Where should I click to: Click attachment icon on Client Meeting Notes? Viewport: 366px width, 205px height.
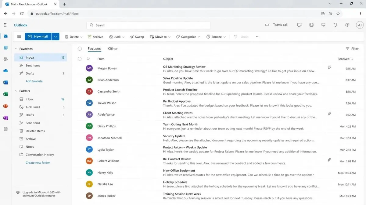pos(329,114)
